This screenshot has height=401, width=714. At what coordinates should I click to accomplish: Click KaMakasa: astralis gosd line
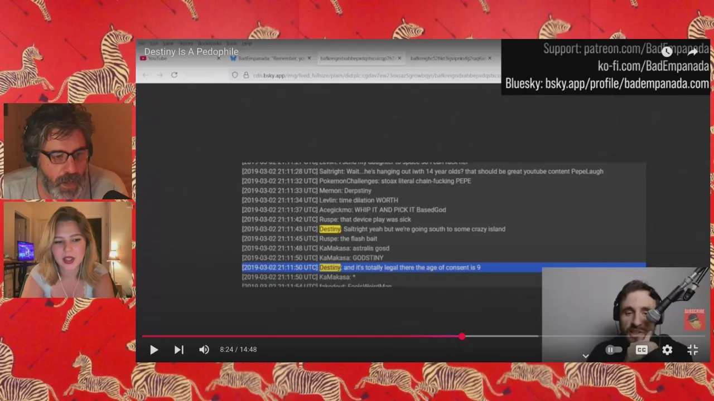click(x=315, y=248)
